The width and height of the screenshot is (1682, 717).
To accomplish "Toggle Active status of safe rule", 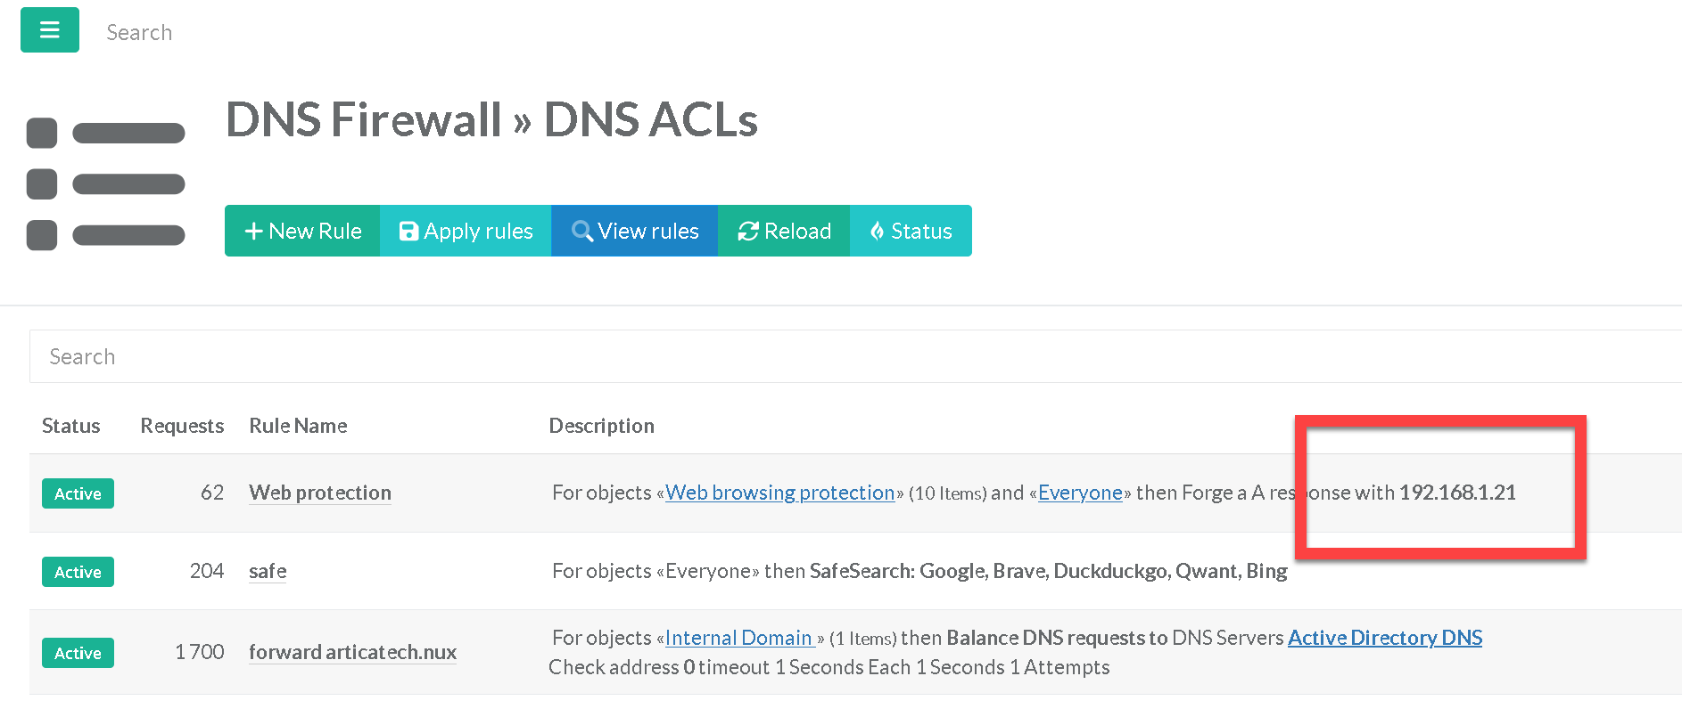I will tap(78, 572).
